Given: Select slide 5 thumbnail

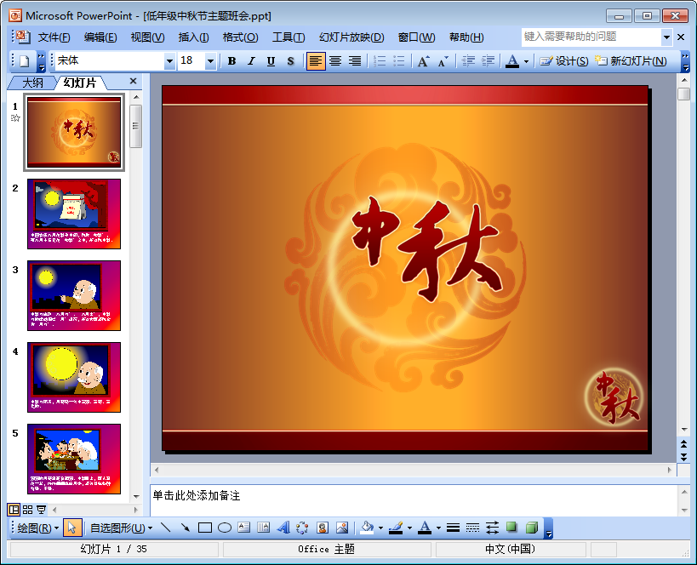Looking at the screenshot, I should click(x=74, y=459).
